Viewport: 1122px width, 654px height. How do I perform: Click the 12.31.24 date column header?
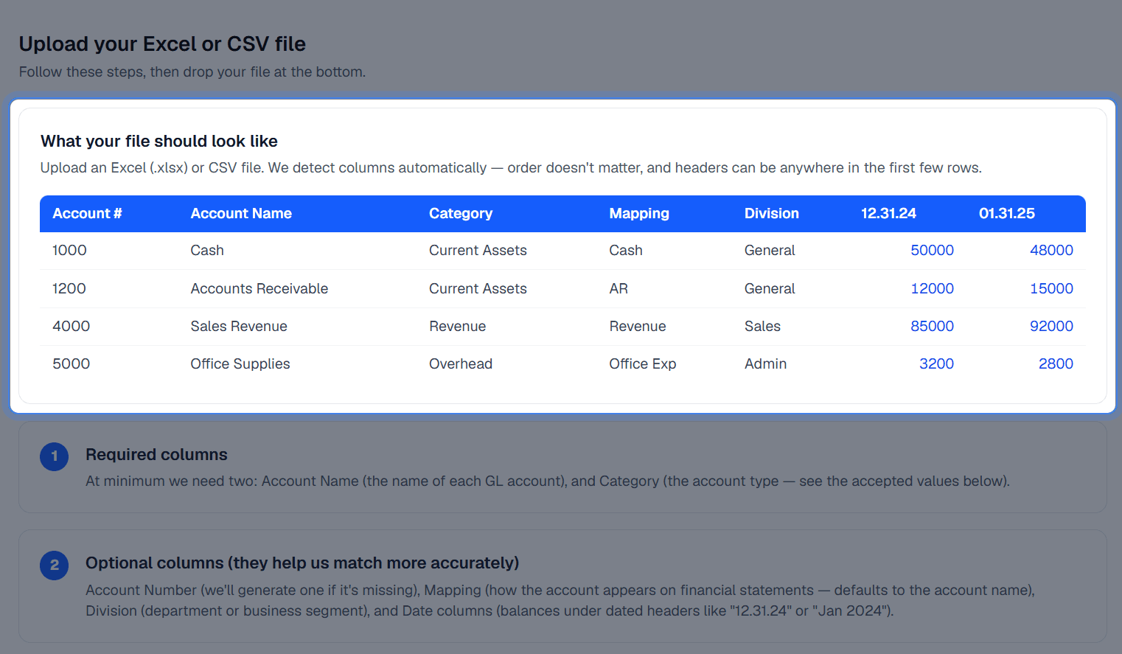click(888, 214)
